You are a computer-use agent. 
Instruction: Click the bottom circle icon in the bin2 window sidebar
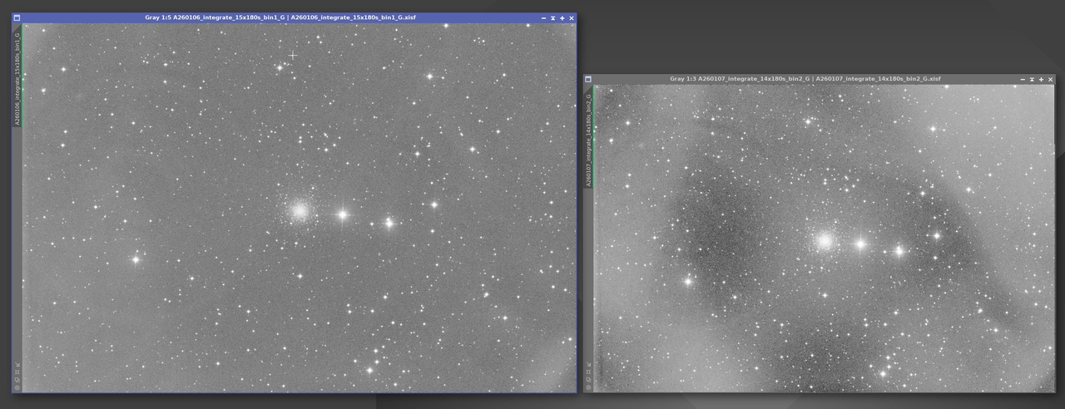coord(588,387)
